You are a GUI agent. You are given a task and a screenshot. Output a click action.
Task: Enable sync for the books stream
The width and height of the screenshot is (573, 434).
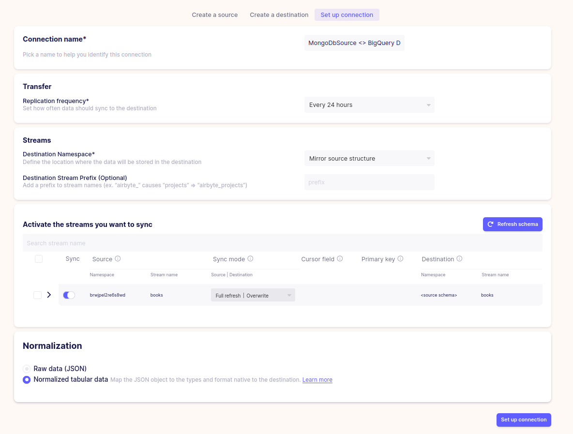coord(69,295)
